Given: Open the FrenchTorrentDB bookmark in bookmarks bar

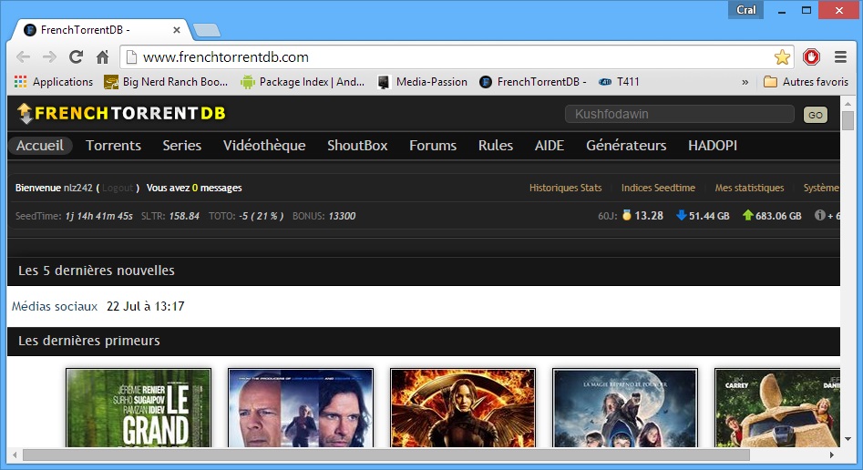Looking at the screenshot, I should tap(533, 82).
